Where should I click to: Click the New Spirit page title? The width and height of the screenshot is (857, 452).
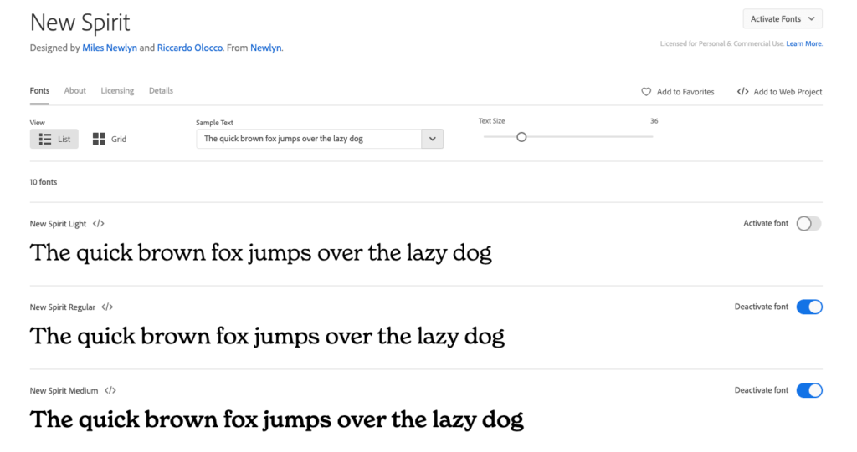[80, 23]
